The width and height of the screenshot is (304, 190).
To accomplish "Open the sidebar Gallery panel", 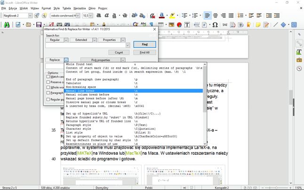I will click(x=299, y=60).
